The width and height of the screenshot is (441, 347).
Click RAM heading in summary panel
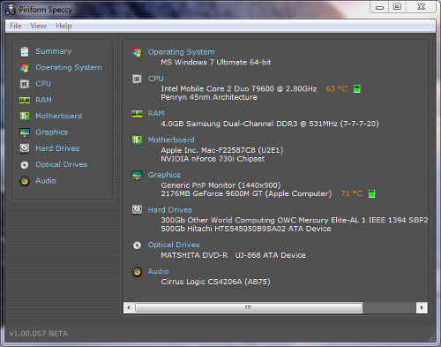156,113
